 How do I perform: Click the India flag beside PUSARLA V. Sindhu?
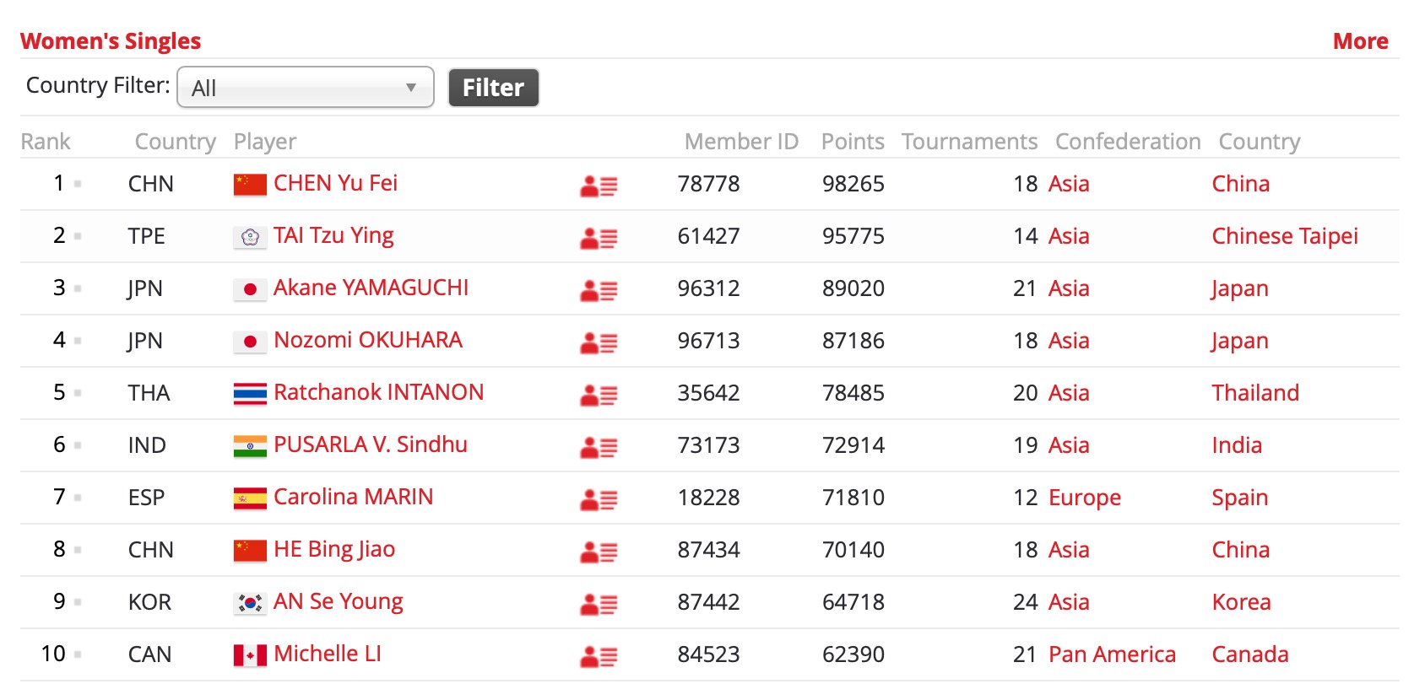(x=250, y=446)
